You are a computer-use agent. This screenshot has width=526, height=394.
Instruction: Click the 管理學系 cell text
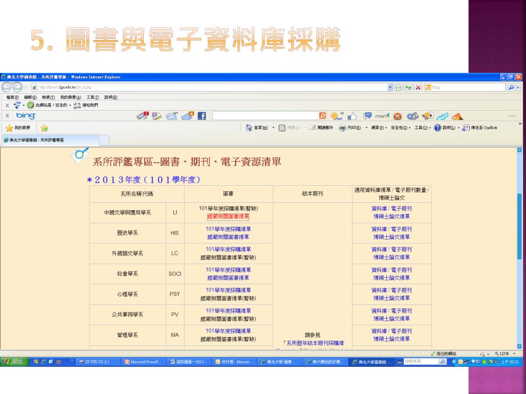pos(127,335)
